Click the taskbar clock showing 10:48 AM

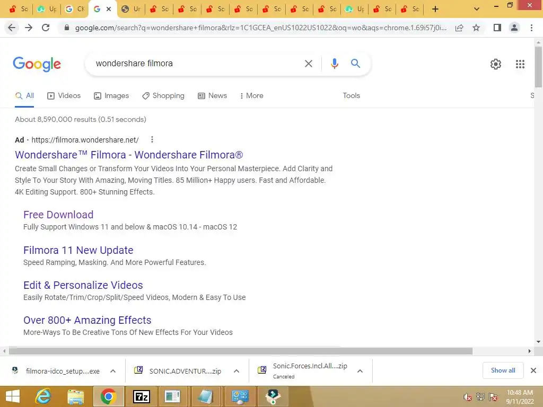520,396
